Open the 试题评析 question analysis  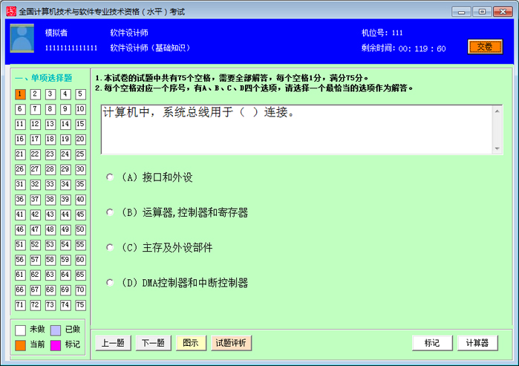232,343
